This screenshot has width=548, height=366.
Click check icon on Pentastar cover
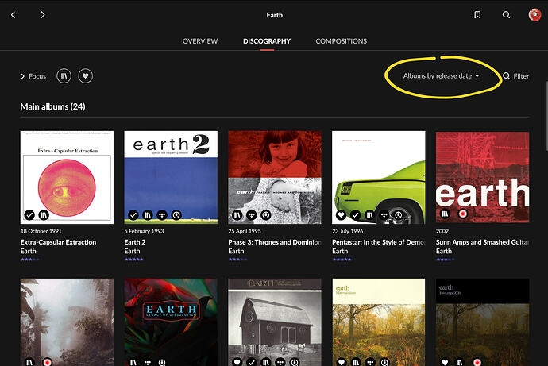(x=355, y=215)
